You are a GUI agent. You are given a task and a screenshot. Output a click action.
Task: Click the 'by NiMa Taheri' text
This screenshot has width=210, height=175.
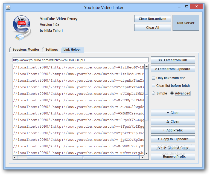pyautogui.click(x=51, y=31)
